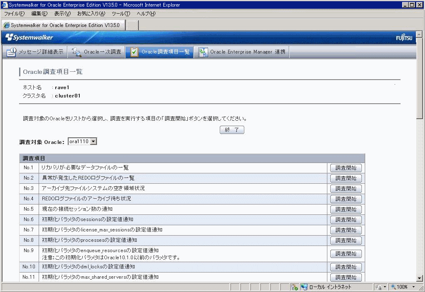Open the メッセージ詳細表示 tab

pyautogui.click(x=35, y=52)
